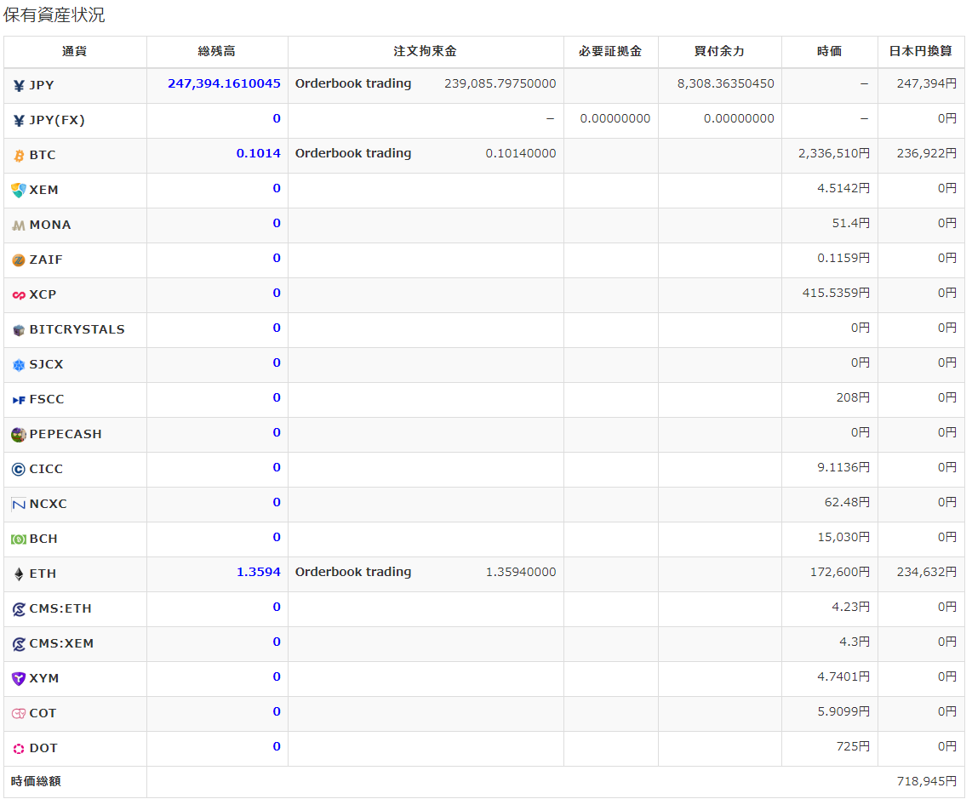972x799 pixels.
Task: Click the XCP Counterparty icon
Action: click(x=19, y=295)
